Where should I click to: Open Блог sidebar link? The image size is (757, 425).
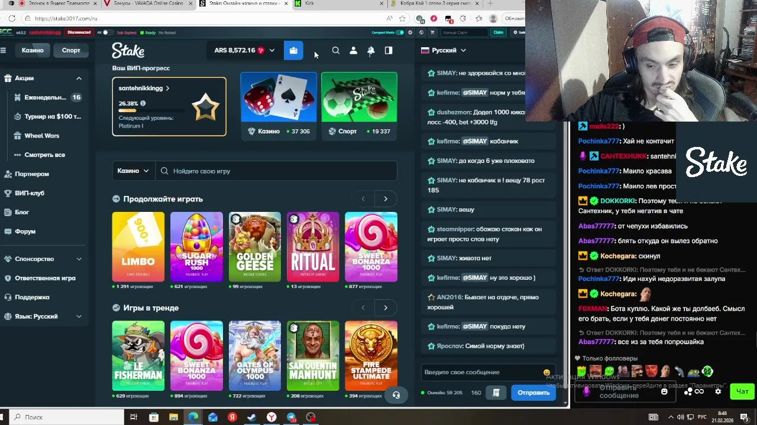(x=22, y=212)
